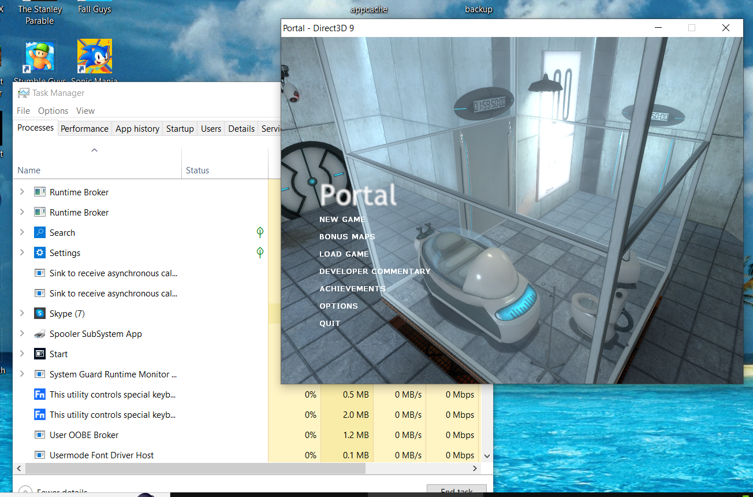Expand the Spooler SubSystem App group
Screen dimensions: 753x497
coord(22,333)
